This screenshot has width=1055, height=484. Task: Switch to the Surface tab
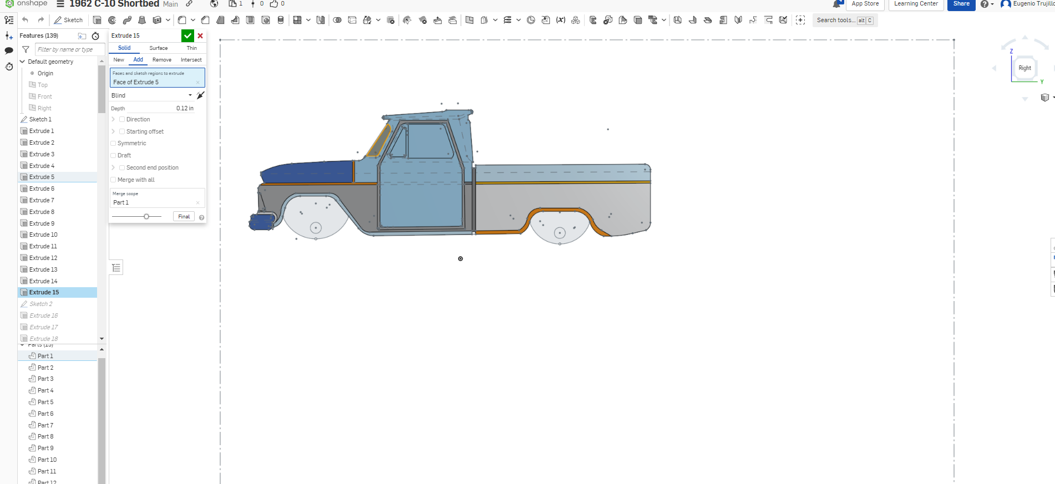[158, 48]
